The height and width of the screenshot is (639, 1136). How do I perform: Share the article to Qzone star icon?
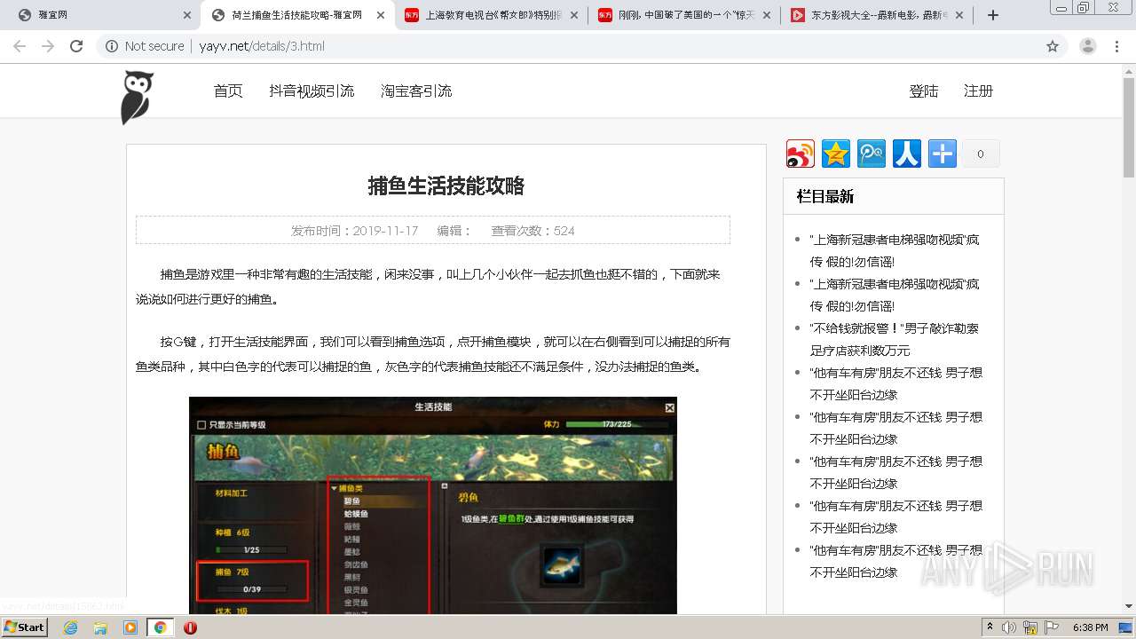click(x=836, y=154)
